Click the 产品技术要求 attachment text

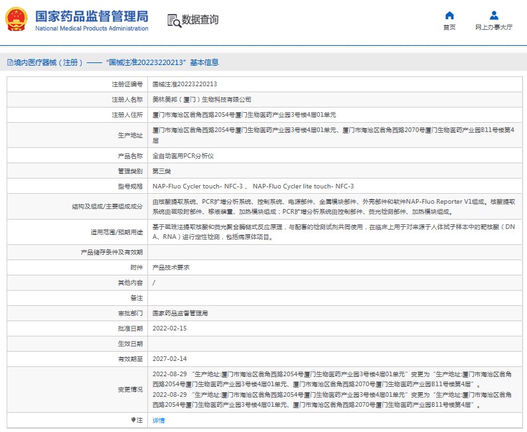[171, 267]
